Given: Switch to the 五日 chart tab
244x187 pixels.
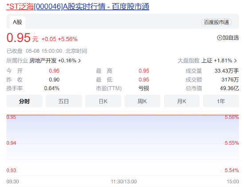Looking at the screenshot, I should tap(63, 101).
